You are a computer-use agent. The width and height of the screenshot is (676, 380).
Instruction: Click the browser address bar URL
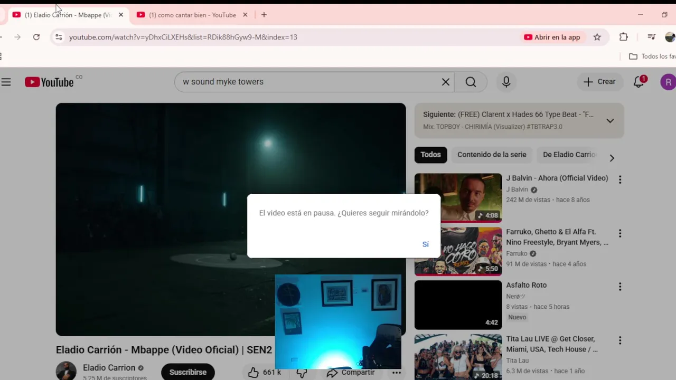click(183, 37)
